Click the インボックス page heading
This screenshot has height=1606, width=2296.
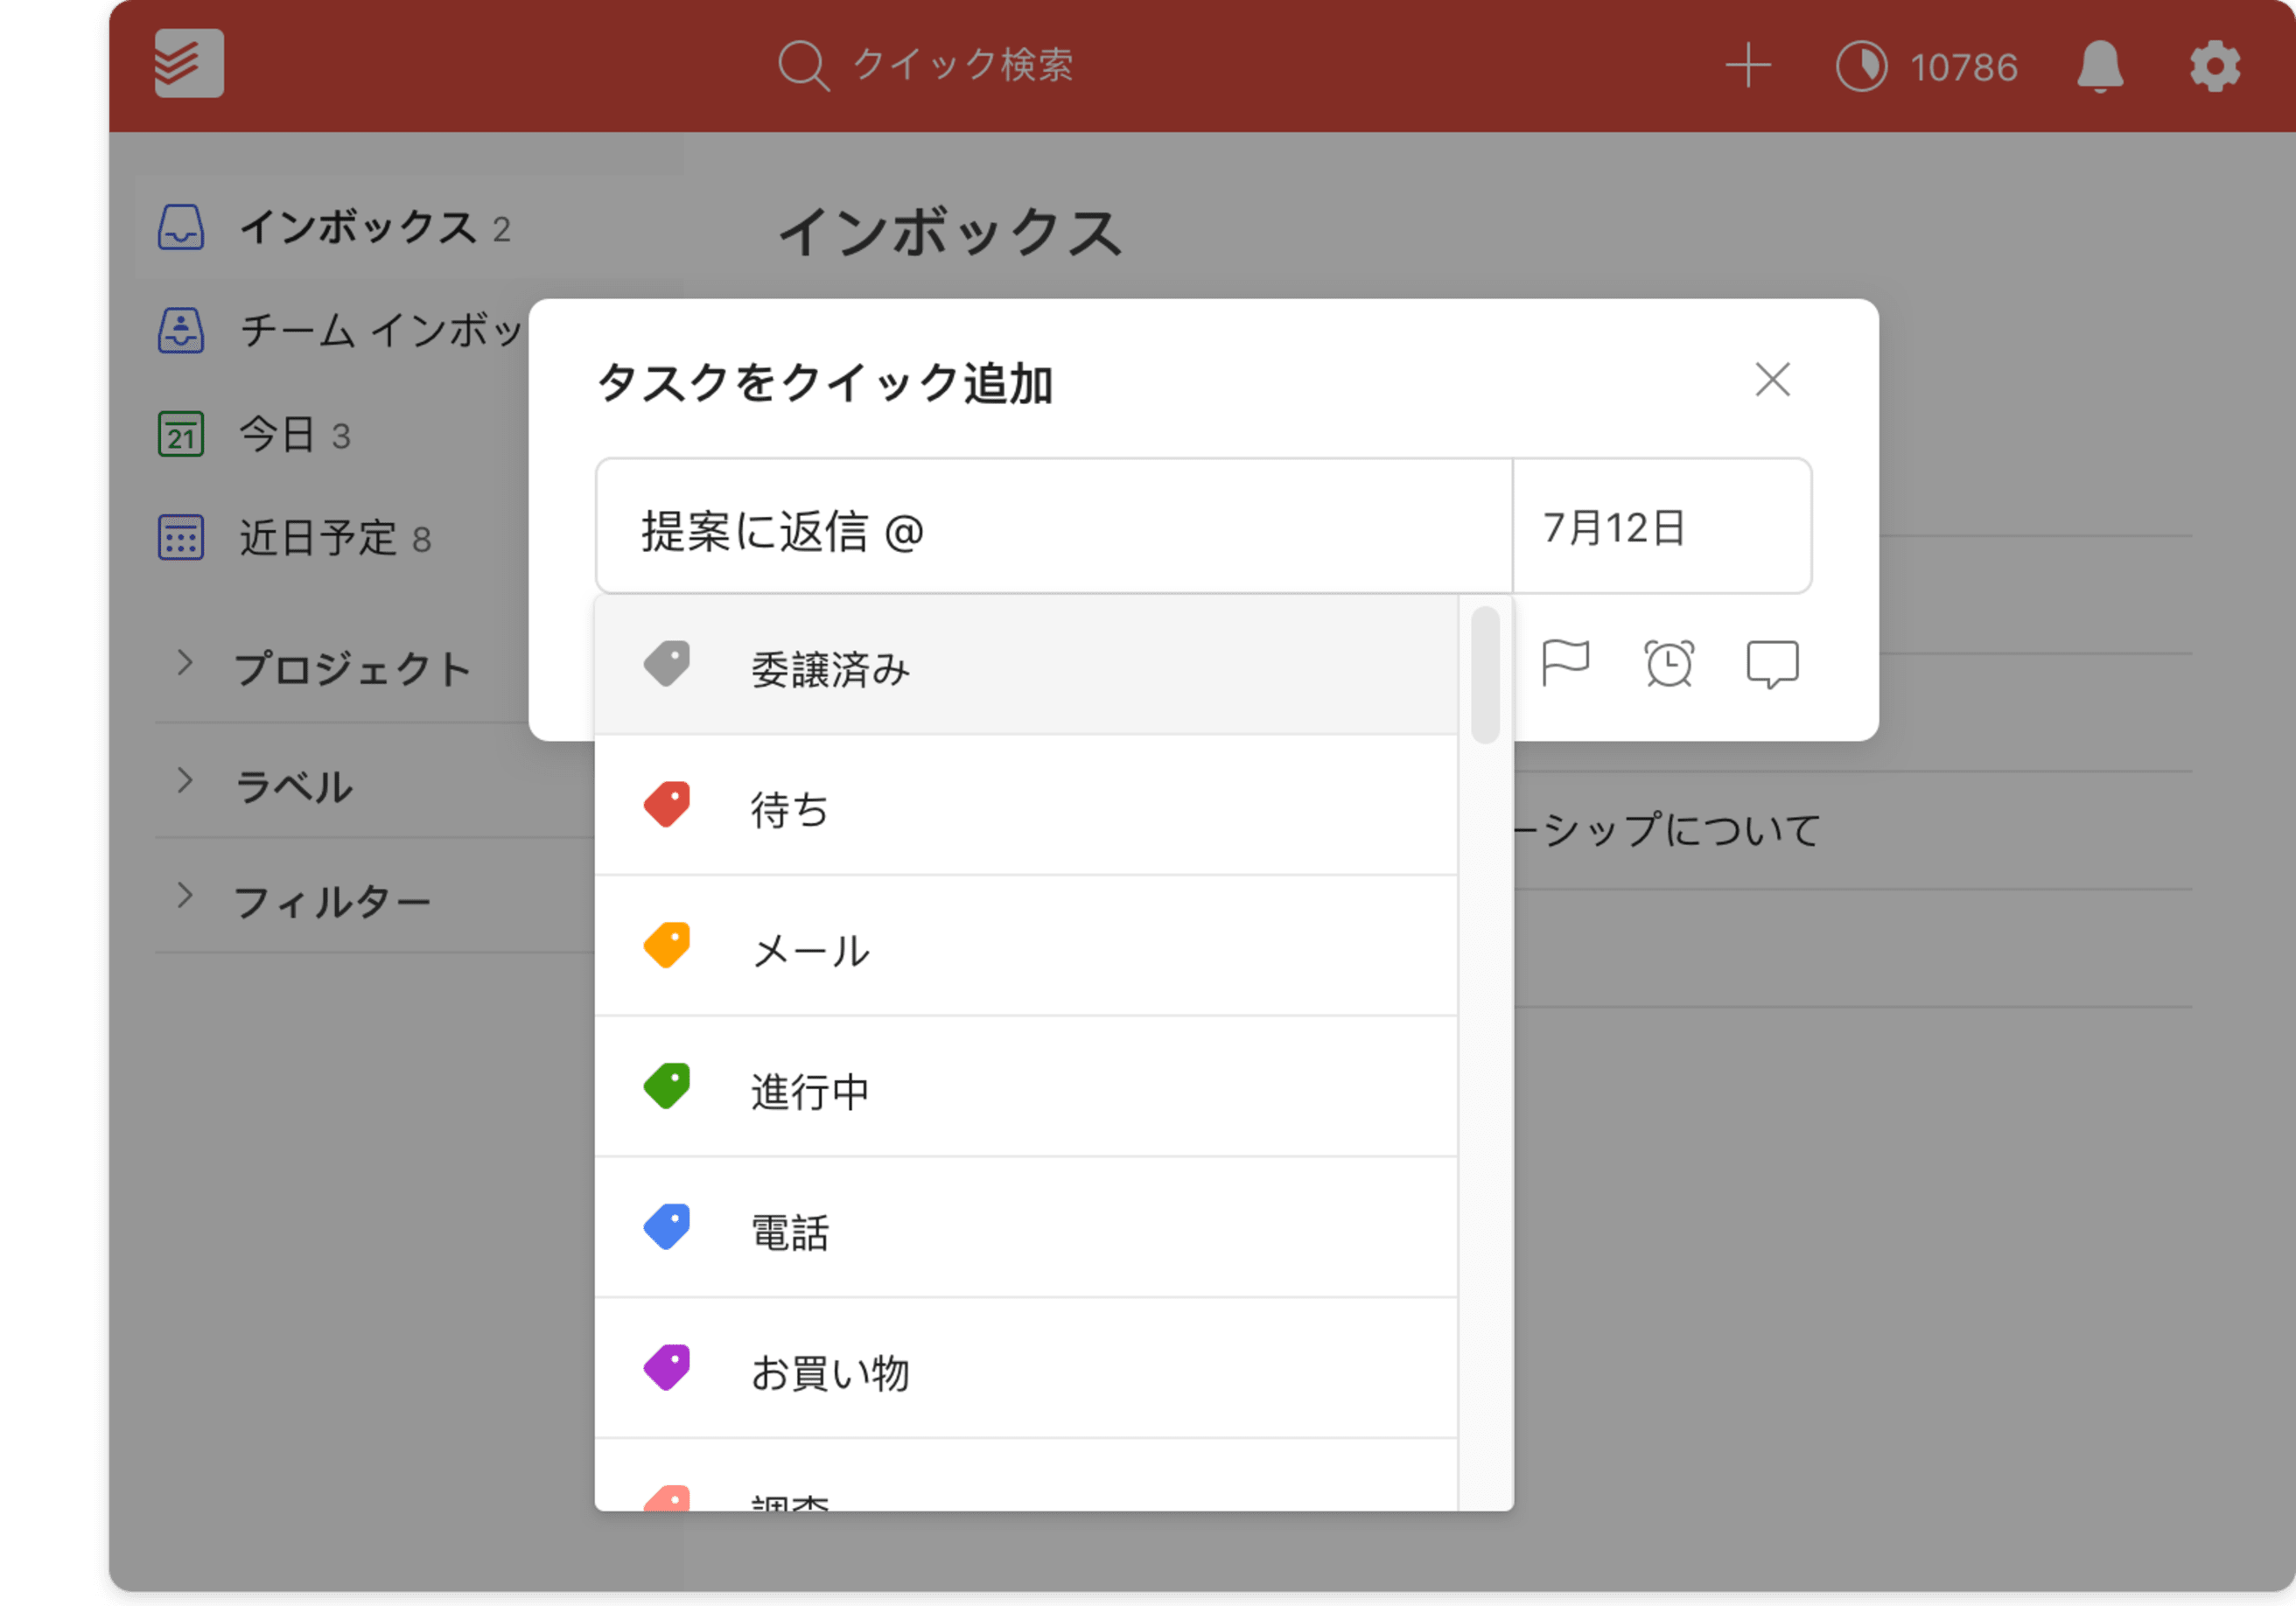click(x=950, y=232)
